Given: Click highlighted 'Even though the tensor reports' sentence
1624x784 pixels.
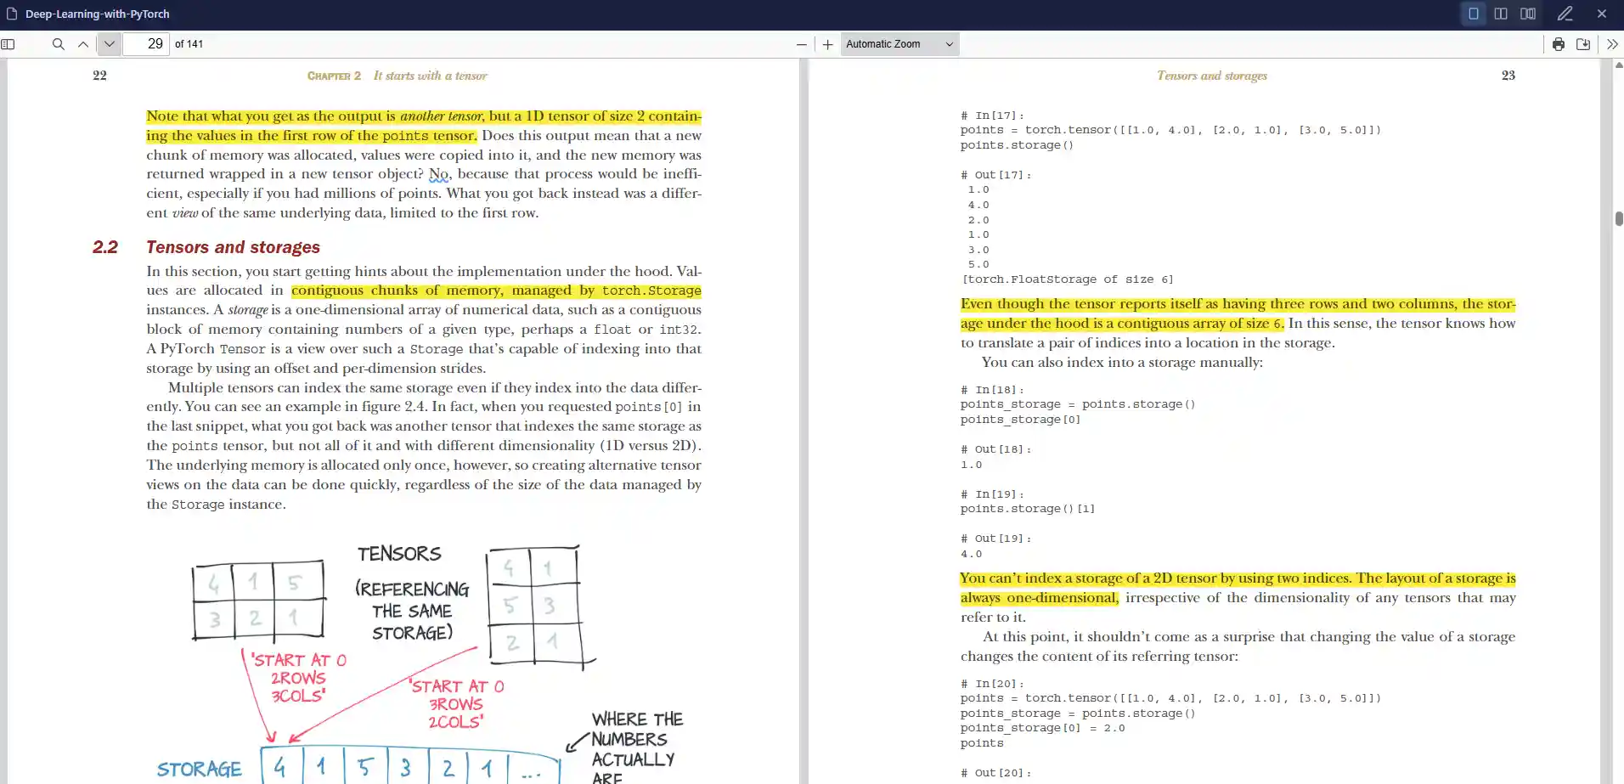Looking at the screenshot, I should [x=1238, y=313].
